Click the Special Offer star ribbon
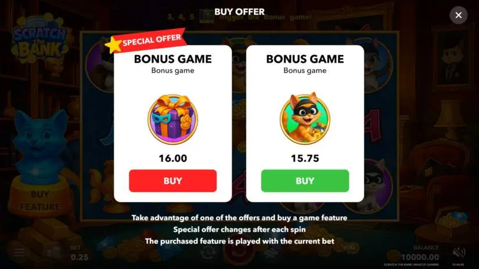 coord(146,41)
